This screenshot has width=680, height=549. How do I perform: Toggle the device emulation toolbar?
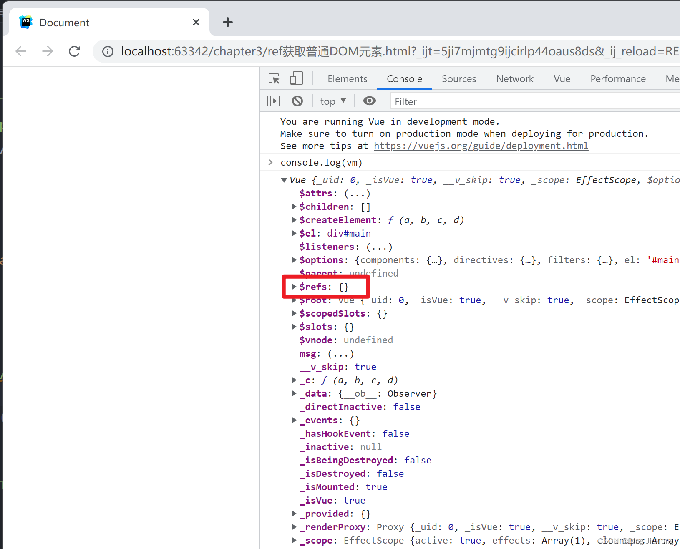pyautogui.click(x=297, y=78)
